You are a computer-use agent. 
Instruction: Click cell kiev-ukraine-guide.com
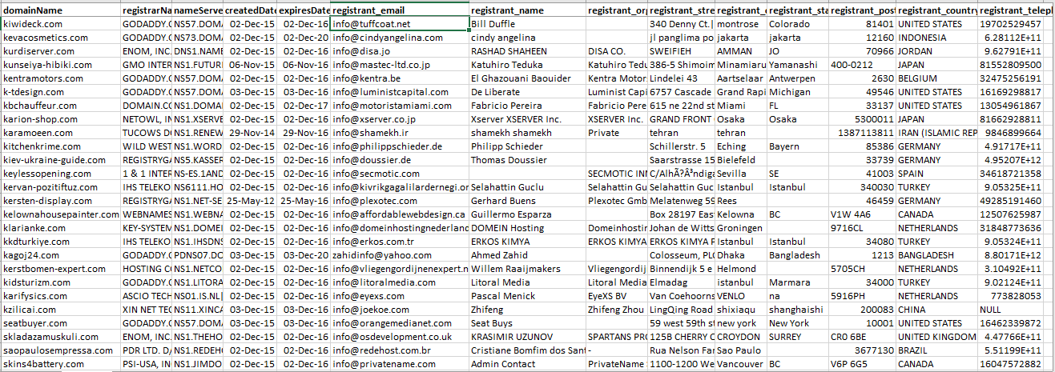click(x=61, y=160)
